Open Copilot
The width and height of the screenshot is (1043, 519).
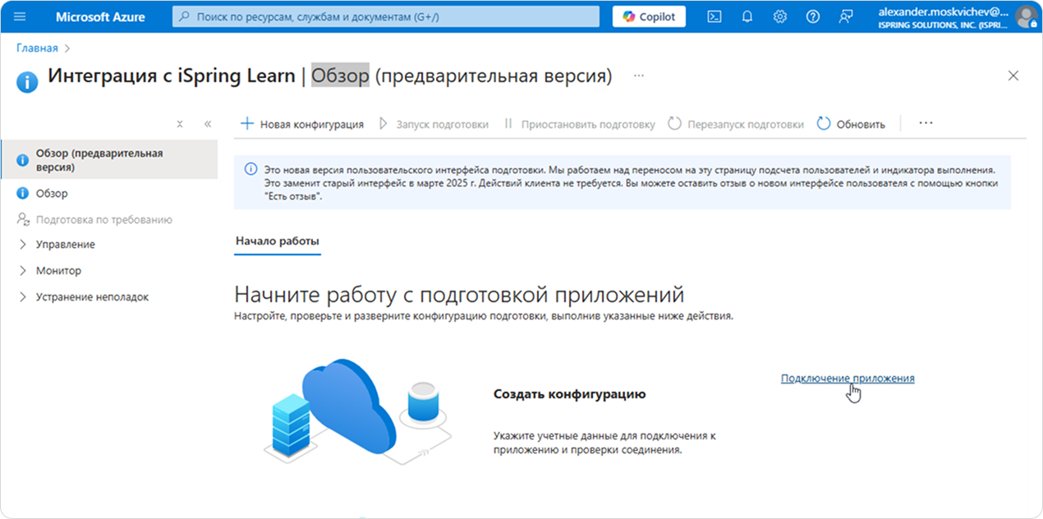coord(649,16)
